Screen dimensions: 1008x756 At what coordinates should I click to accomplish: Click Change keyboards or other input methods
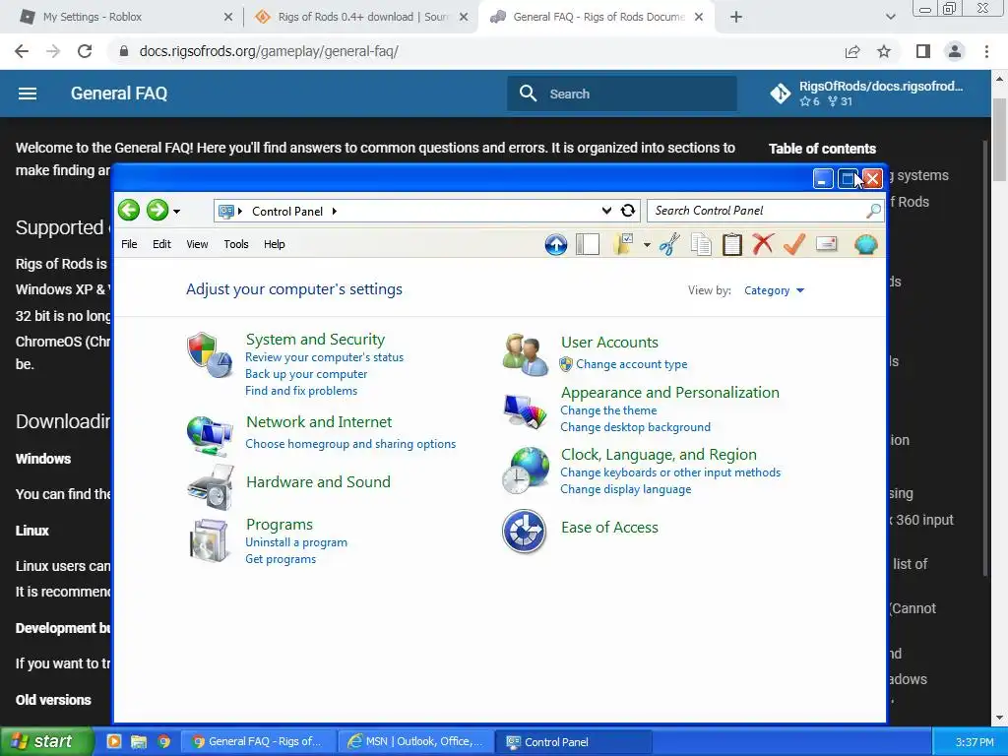click(669, 472)
